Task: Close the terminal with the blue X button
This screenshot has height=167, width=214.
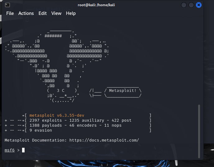Action: [x=198, y=5]
